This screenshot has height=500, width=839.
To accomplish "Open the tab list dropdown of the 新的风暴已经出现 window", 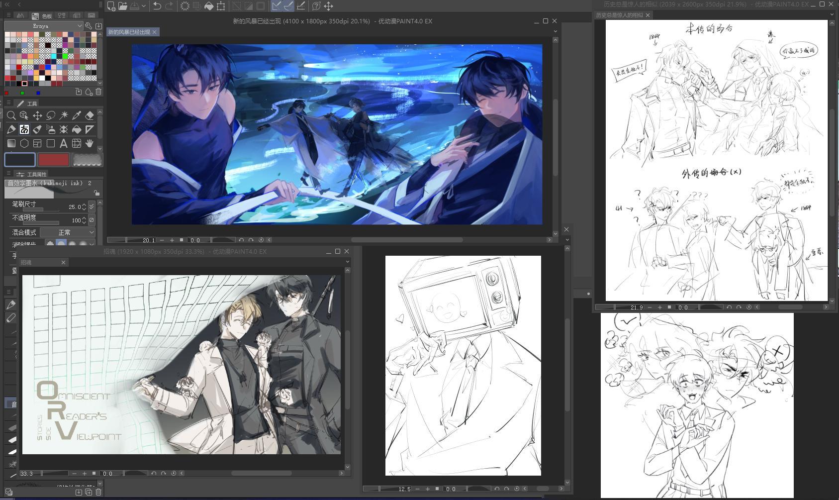I will click(x=556, y=31).
